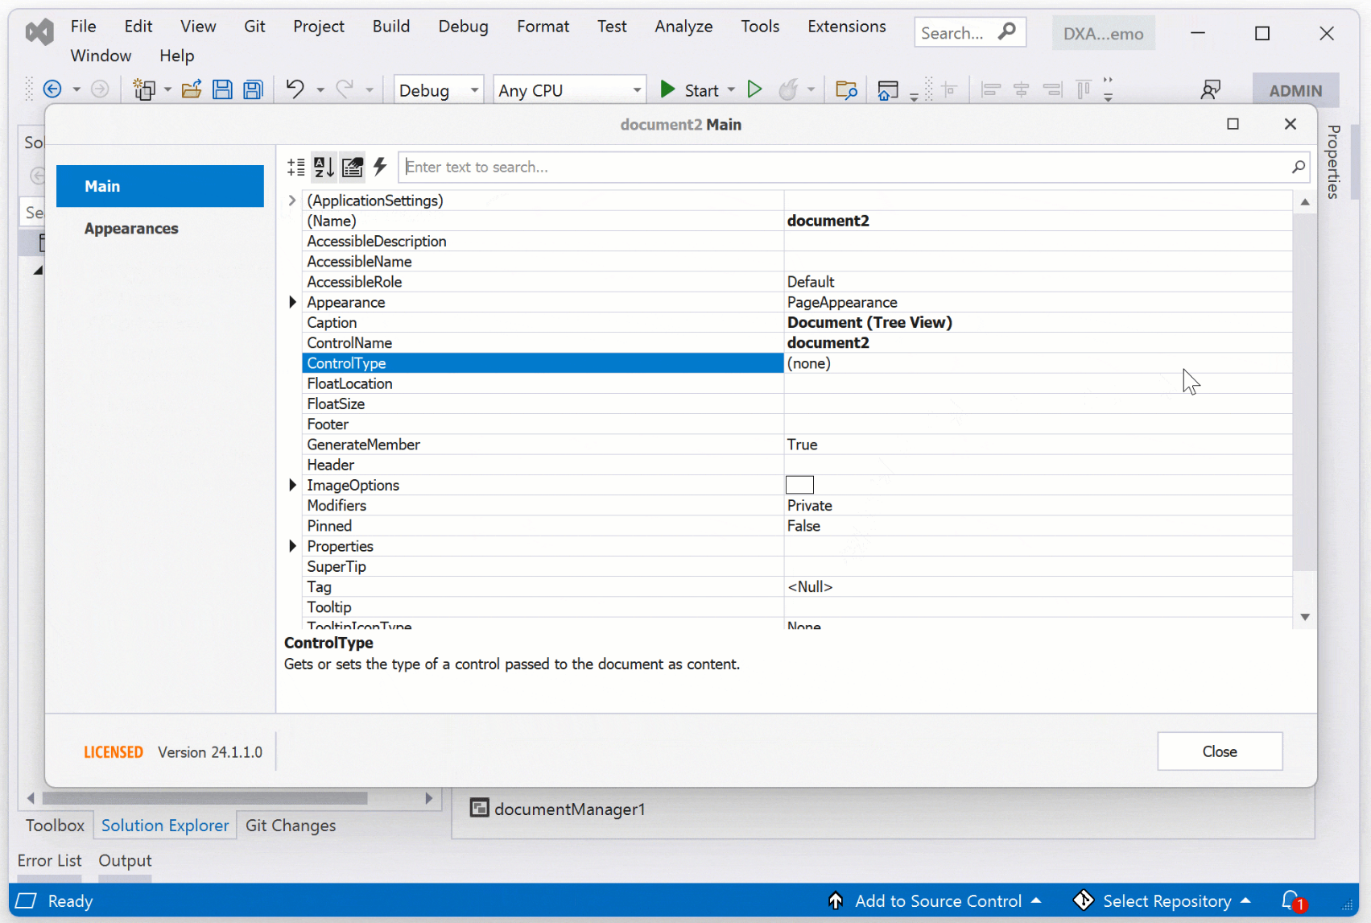Expand the Appearance property node
1371x923 pixels.
click(293, 302)
